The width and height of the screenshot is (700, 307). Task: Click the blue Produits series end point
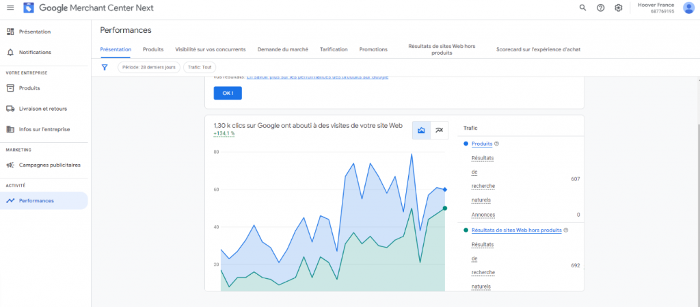445,189
